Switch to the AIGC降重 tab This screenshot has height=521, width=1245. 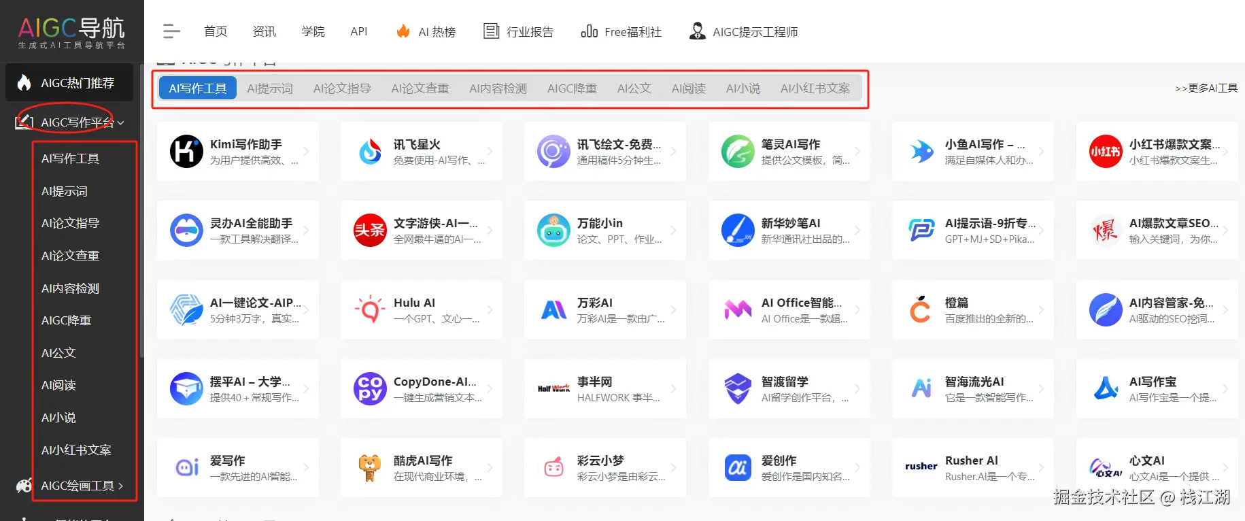(572, 88)
